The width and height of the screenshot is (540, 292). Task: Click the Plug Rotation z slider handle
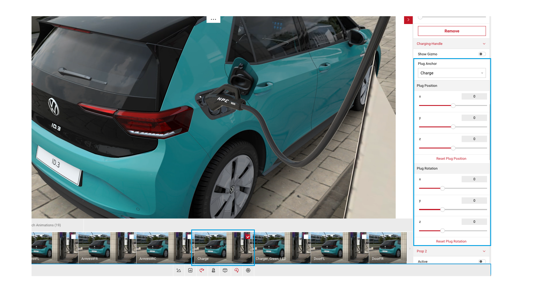coord(443,231)
